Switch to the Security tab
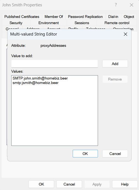 click(x=16, y=23)
